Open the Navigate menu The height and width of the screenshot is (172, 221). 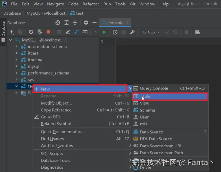click(x=55, y=4)
